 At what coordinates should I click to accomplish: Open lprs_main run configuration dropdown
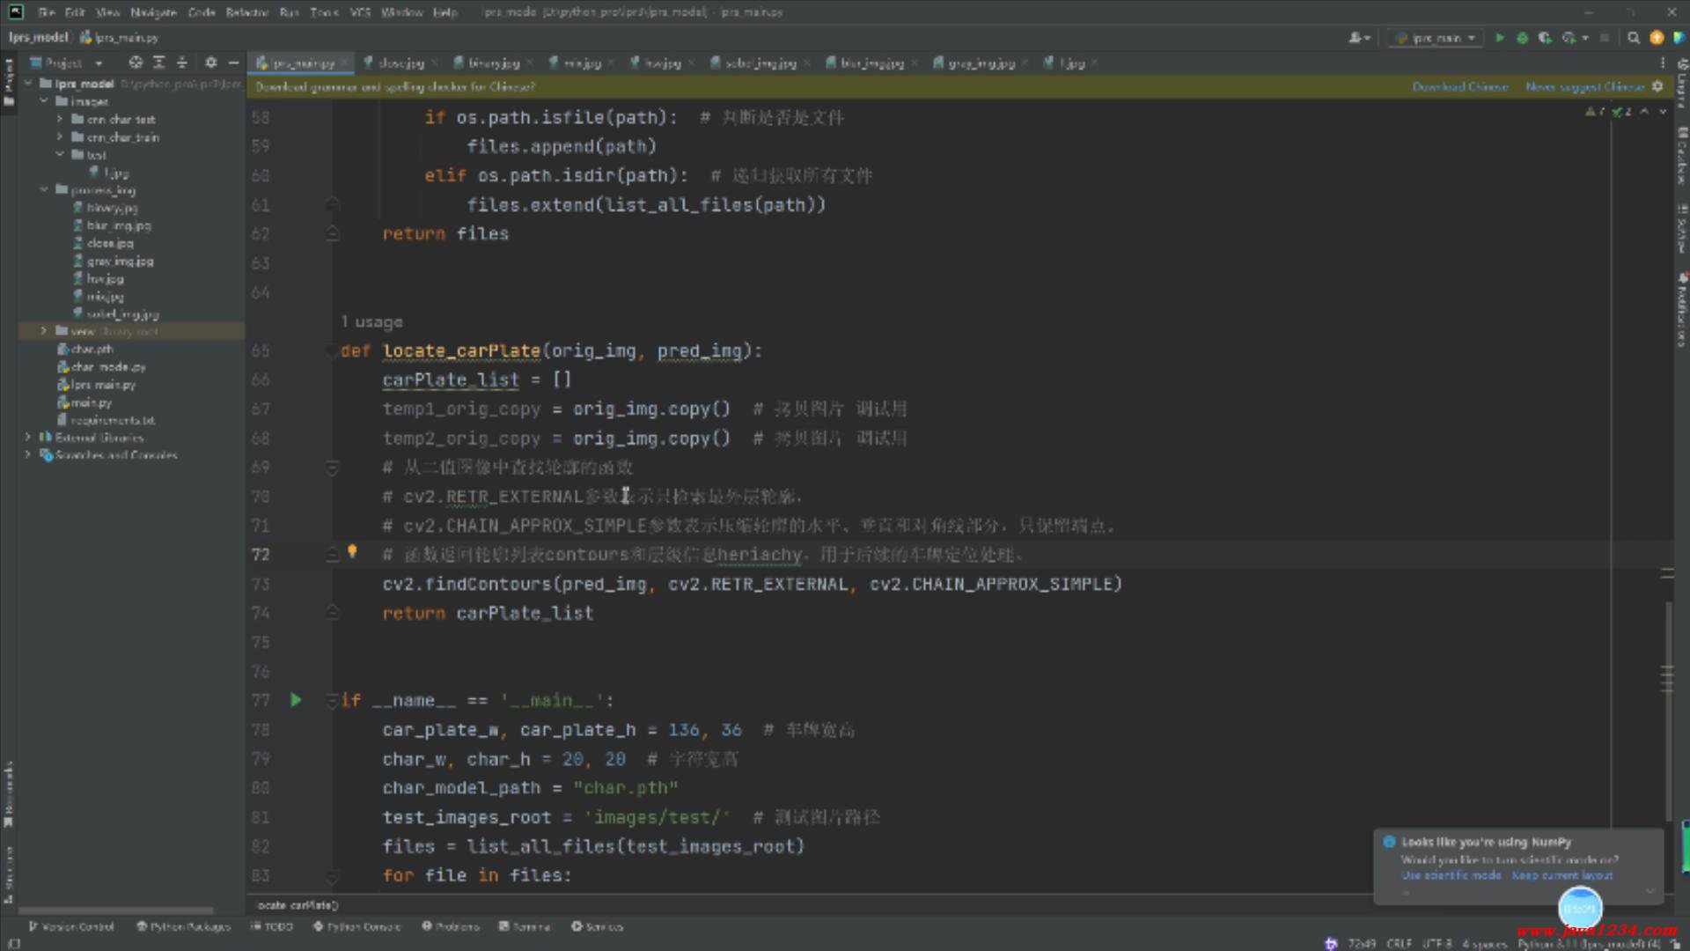click(1436, 38)
